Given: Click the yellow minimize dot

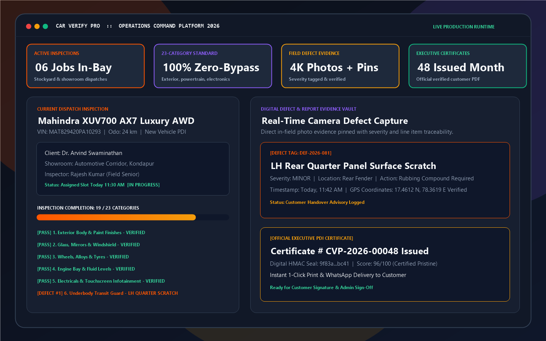Looking at the screenshot, I should (x=37, y=26).
